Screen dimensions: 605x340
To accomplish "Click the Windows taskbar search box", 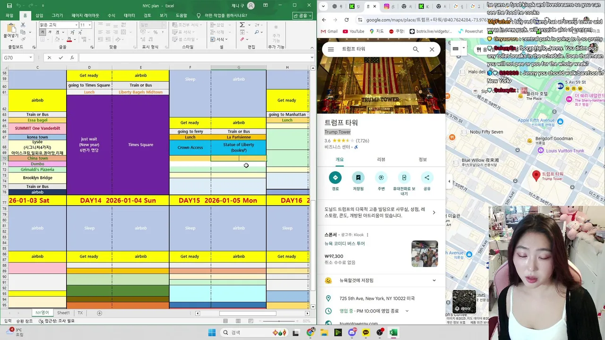I will click(x=253, y=332).
